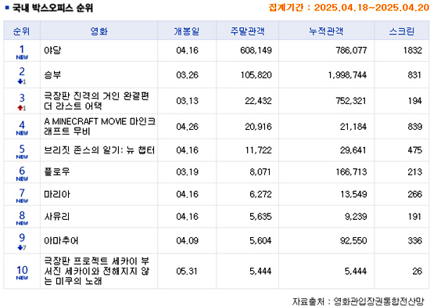Screen dimensions: 430x306
Task: Click the 누적관객 column header
Action: point(326,31)
